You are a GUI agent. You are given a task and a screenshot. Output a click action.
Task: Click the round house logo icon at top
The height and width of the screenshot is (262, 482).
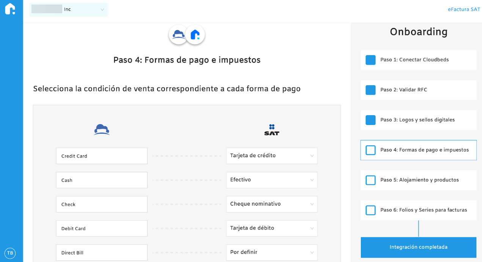pos(195,35)
